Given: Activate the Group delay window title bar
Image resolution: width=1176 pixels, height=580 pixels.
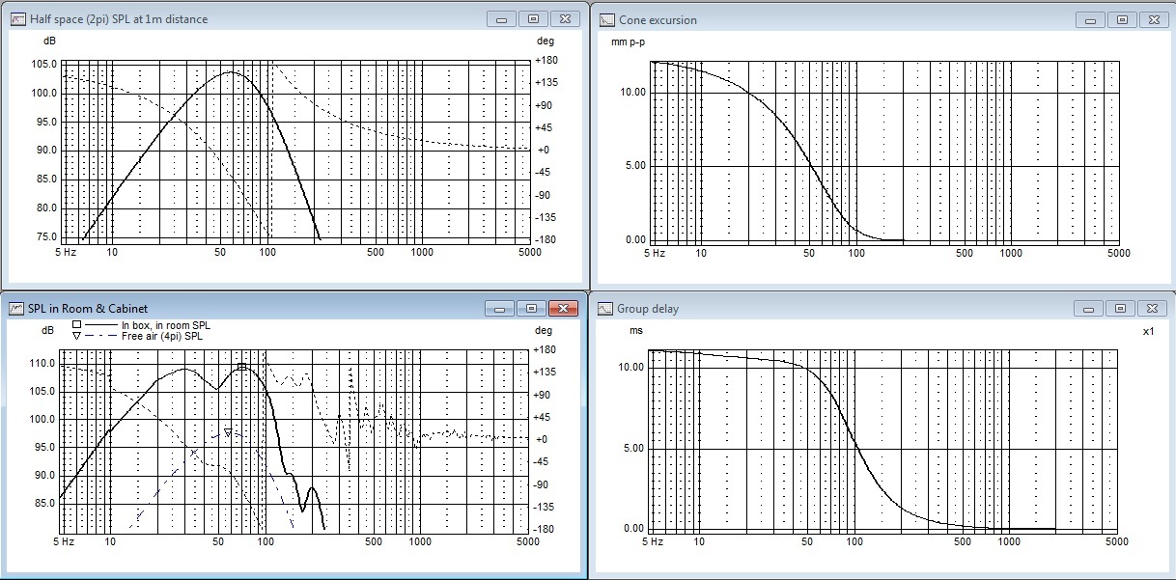Looking at the screenshot, I should (x=821, y=309).
